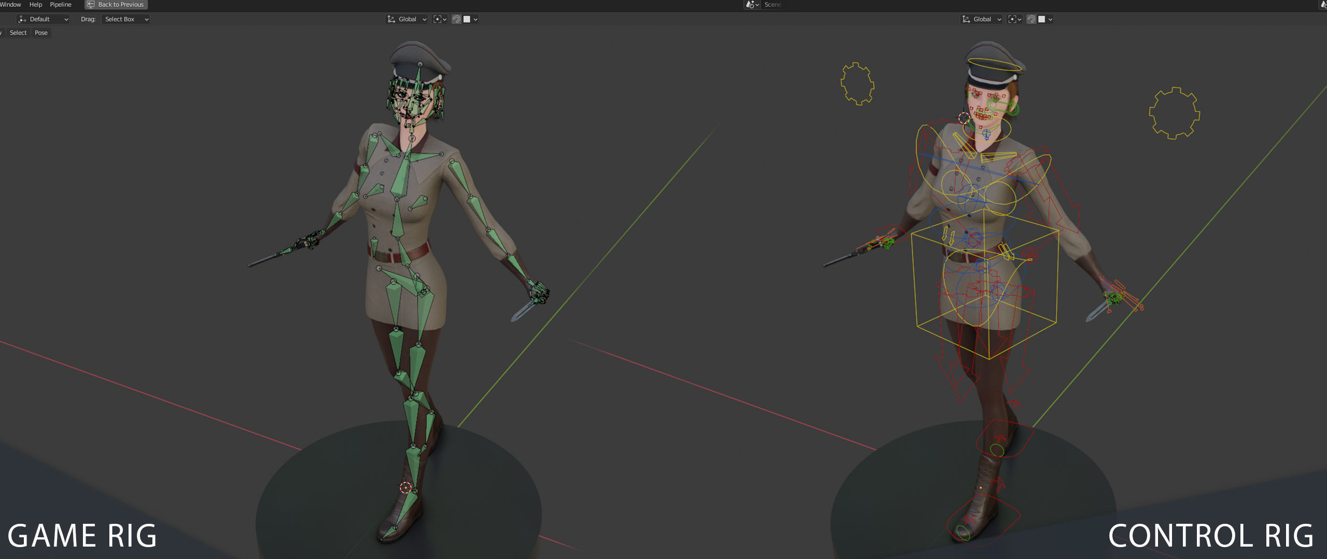Toggle snapping magnet in left viewport
1327x559 pixels.
(x=457, y=19)
